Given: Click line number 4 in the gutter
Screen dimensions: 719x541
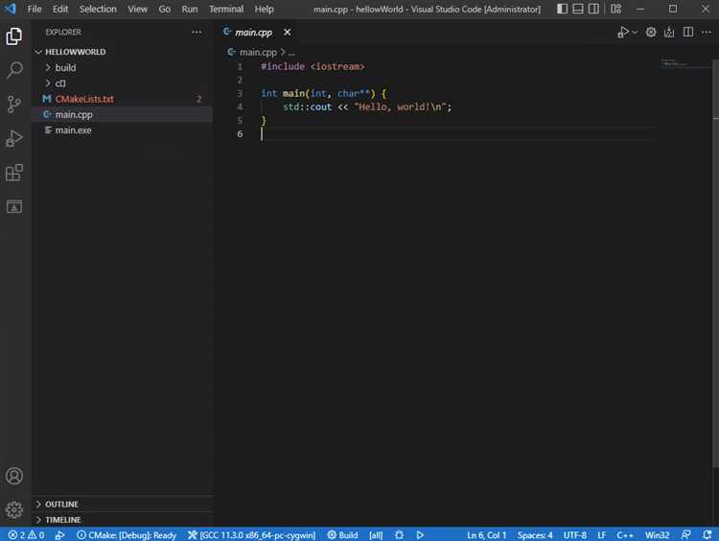Looking at the screenshot, I should (x=240, y=106).
